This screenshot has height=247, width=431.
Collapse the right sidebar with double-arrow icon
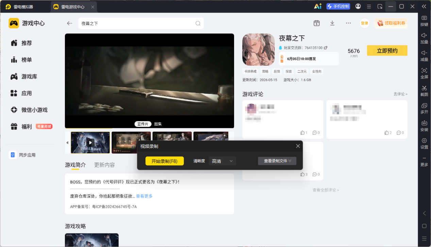(424, 6)
